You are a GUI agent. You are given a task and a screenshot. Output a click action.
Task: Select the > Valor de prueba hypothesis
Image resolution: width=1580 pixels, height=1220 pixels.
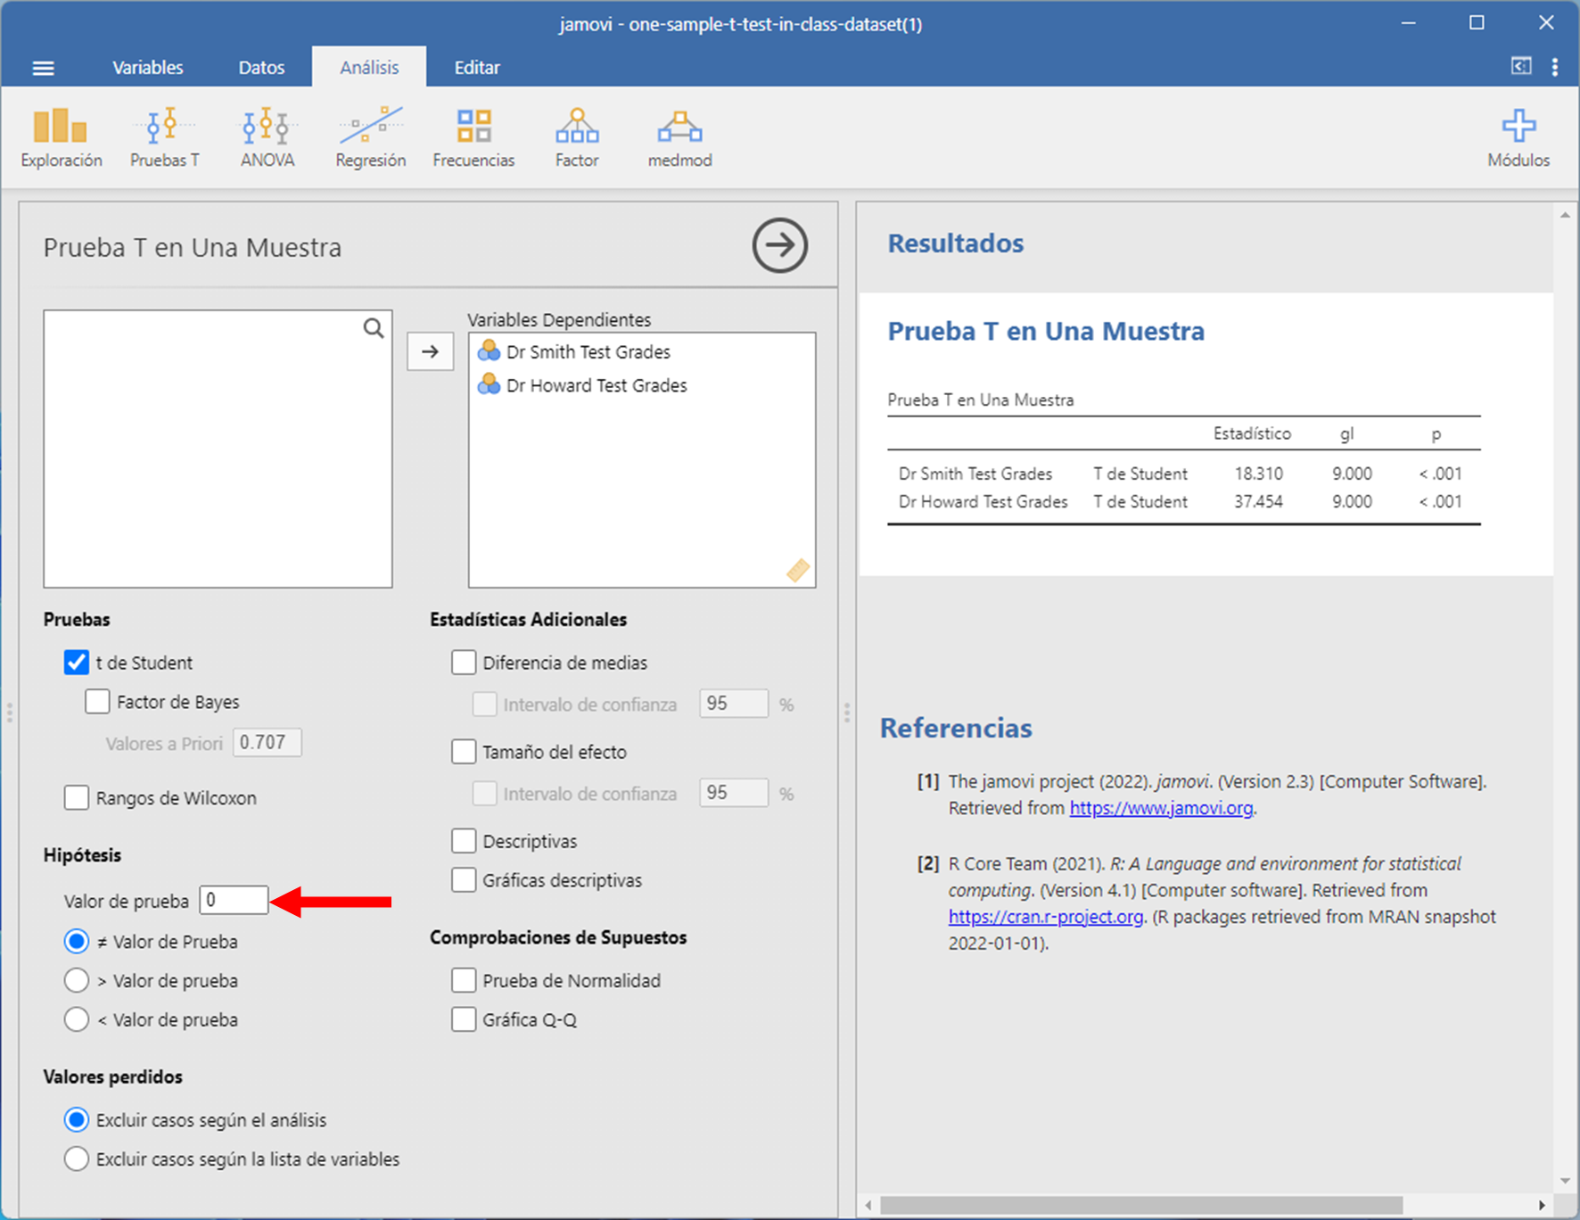coord(77,980)
